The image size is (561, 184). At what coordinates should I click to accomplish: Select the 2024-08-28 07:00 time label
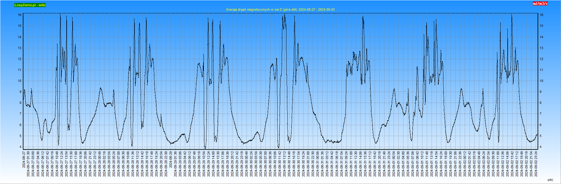pos(118,164)
